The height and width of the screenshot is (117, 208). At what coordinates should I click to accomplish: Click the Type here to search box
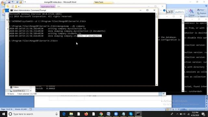coord(33,114)
